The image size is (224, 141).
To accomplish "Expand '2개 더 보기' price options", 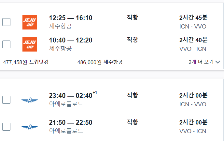I will click(201, 62).
